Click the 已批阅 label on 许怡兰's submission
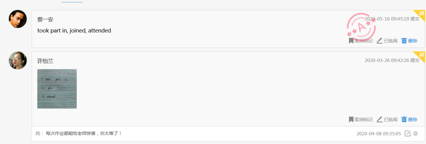This screenshot has height=144, width=426. (390, 119)
